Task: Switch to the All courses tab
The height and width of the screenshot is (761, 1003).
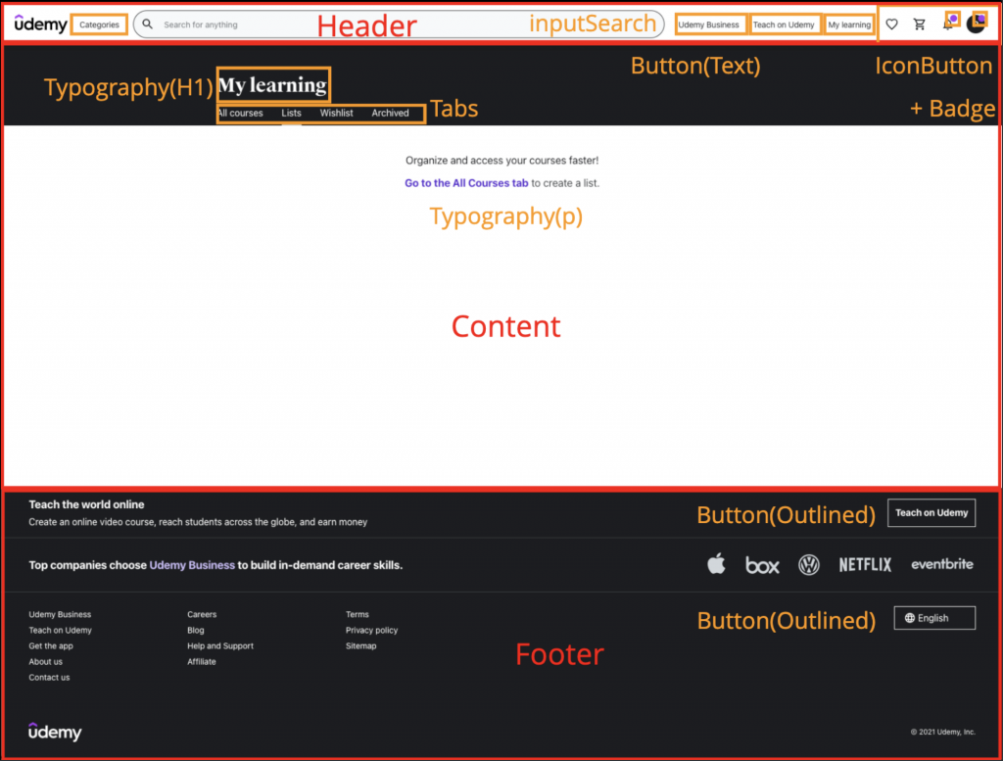Action: tap(240, 114)
